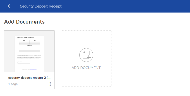
Task: Click the circle outline around add icon
Action: click(x=86, y=55)
